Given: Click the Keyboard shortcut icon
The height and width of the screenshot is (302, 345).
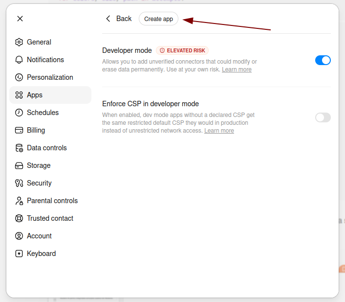Looking at the screenshot, I should pyautogui.click(x=19, y=254).
